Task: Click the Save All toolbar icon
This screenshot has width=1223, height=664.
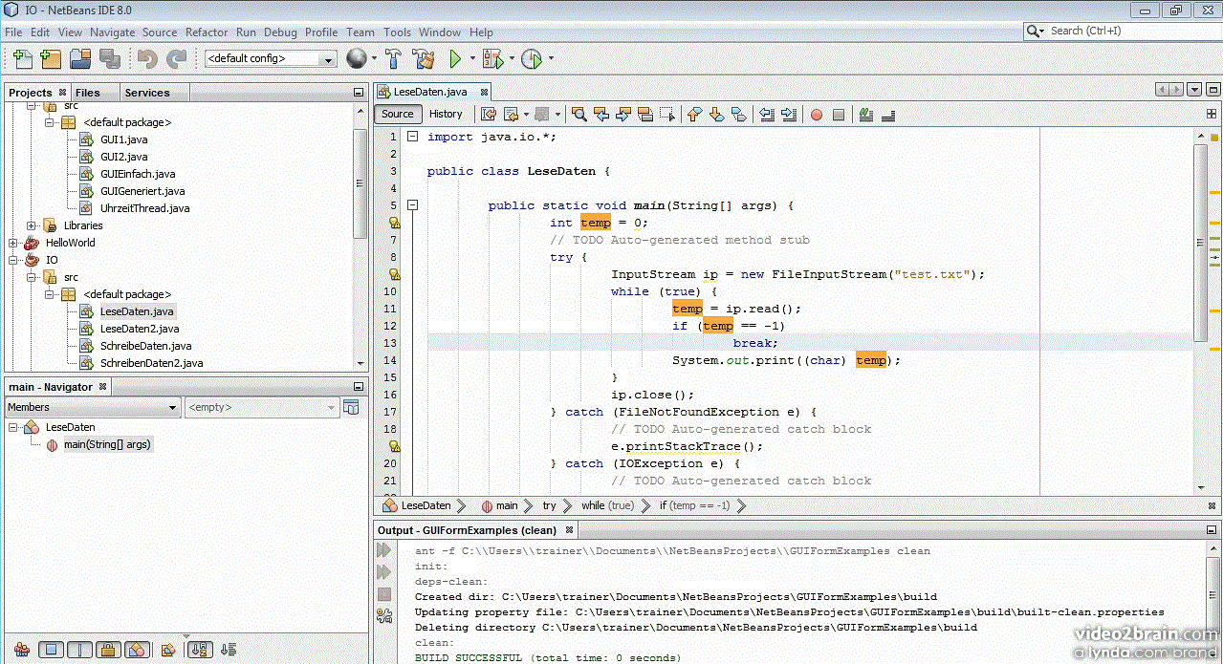Action: point(110,59)
